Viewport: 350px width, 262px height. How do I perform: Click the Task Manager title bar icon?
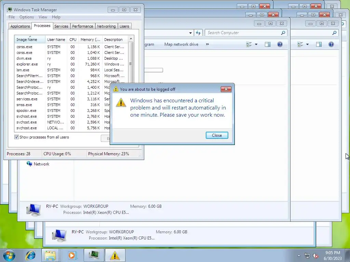click(x=10, y=10)
